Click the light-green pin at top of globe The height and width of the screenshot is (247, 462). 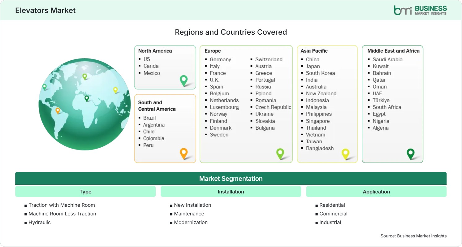click(84, 76)
